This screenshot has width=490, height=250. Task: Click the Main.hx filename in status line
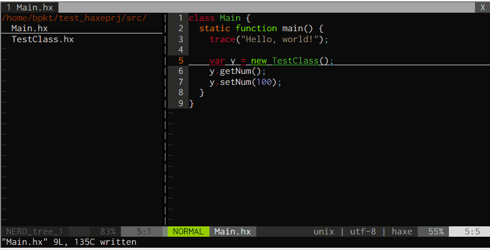(x=233, y=232)
